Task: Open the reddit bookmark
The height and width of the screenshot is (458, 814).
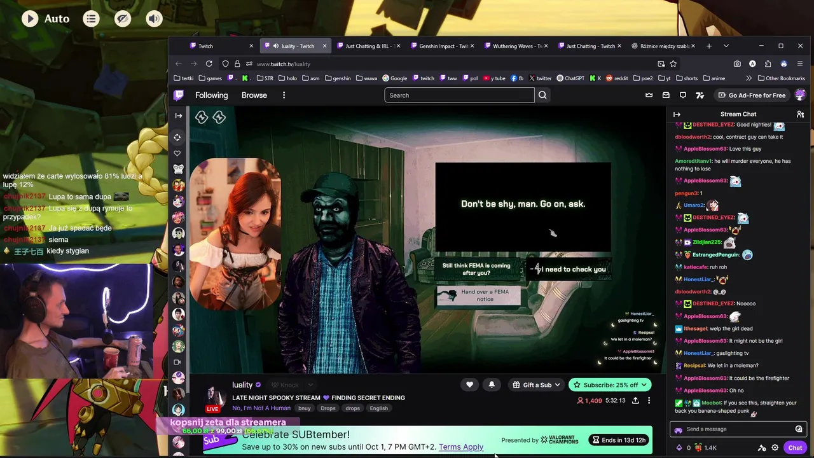Action: (x=617, y=78)
